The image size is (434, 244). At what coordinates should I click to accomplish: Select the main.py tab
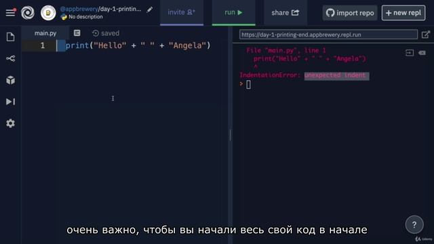pyautogui.click(x=45, y=33)
